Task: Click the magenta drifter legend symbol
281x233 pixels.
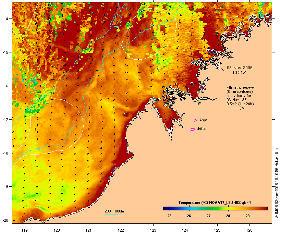Action: [193, 130]
